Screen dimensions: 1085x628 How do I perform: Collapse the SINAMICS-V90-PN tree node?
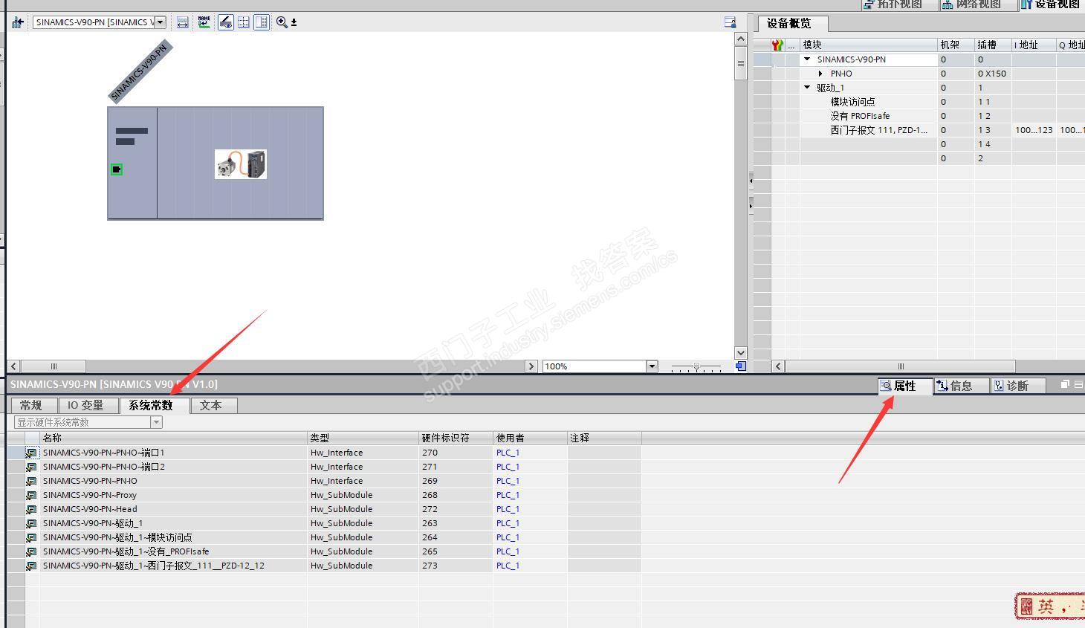[807, 59]
